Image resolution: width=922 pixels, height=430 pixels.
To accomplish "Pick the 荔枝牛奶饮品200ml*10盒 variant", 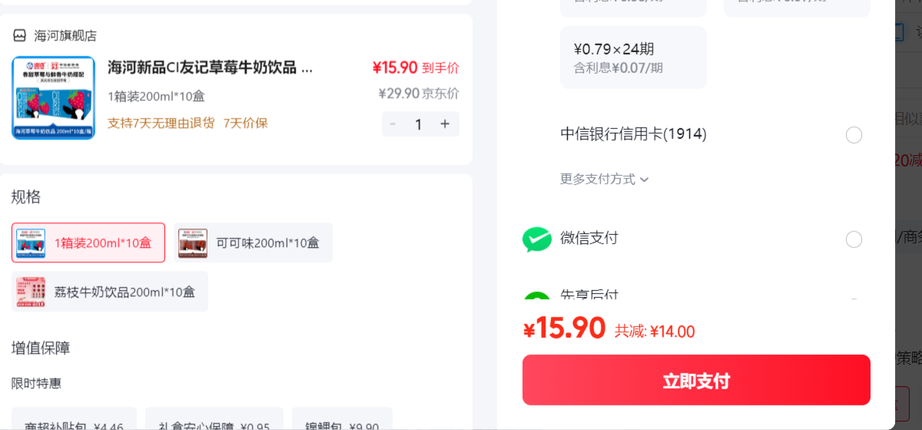I will [110, 292].
